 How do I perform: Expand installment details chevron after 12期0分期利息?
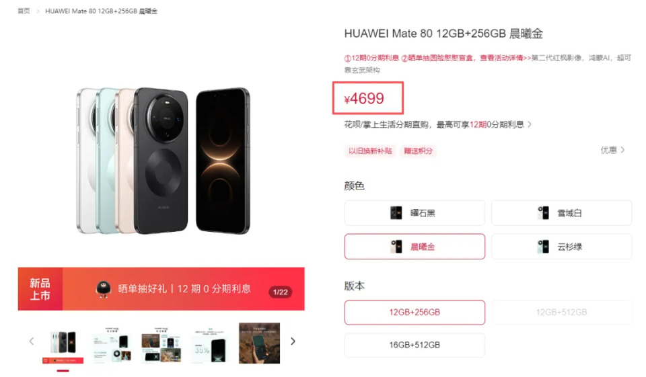pos(530,124)
